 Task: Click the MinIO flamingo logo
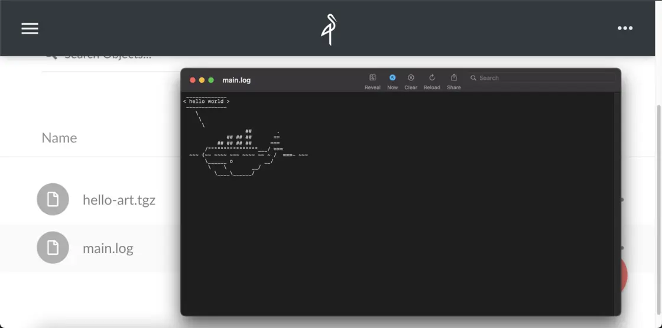tap(329, 29)
